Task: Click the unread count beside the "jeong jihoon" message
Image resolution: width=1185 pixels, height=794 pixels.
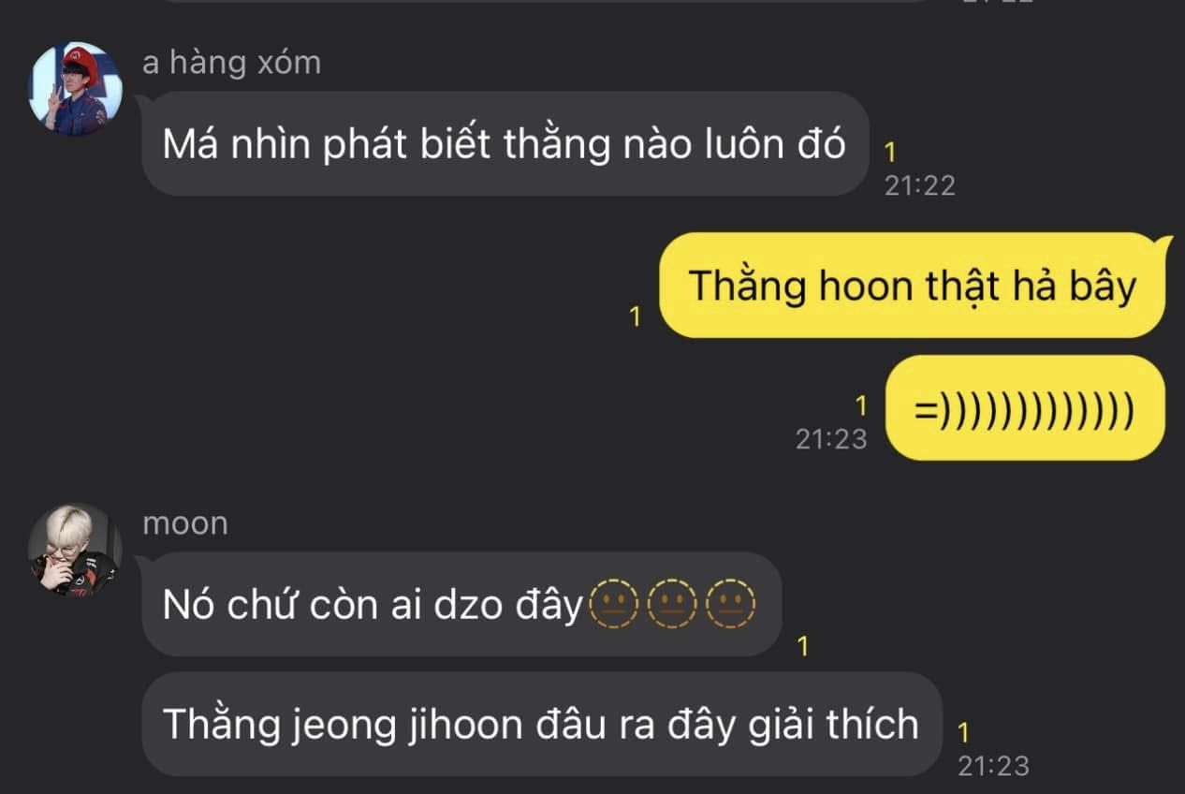Action: (x=964, y=732)
